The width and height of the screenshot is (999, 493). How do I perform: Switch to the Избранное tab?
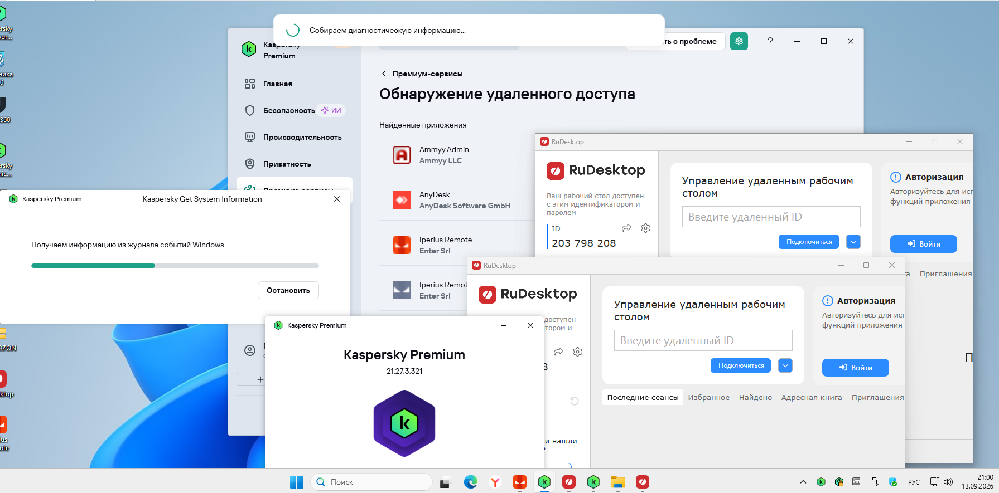(709, 397)
